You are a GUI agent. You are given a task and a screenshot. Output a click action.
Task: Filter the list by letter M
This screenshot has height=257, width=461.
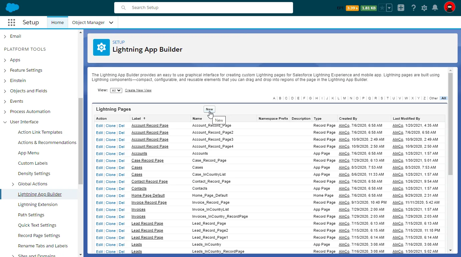[x=344, y=98]
